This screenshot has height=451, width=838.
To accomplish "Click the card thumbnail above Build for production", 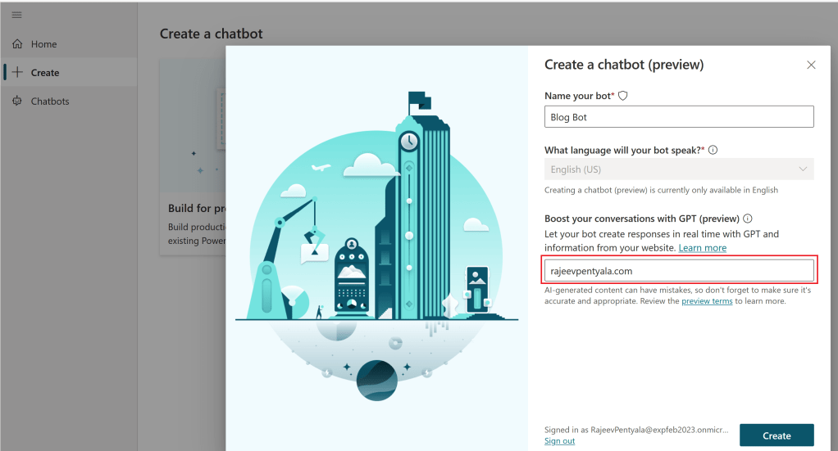I will 194,127.
